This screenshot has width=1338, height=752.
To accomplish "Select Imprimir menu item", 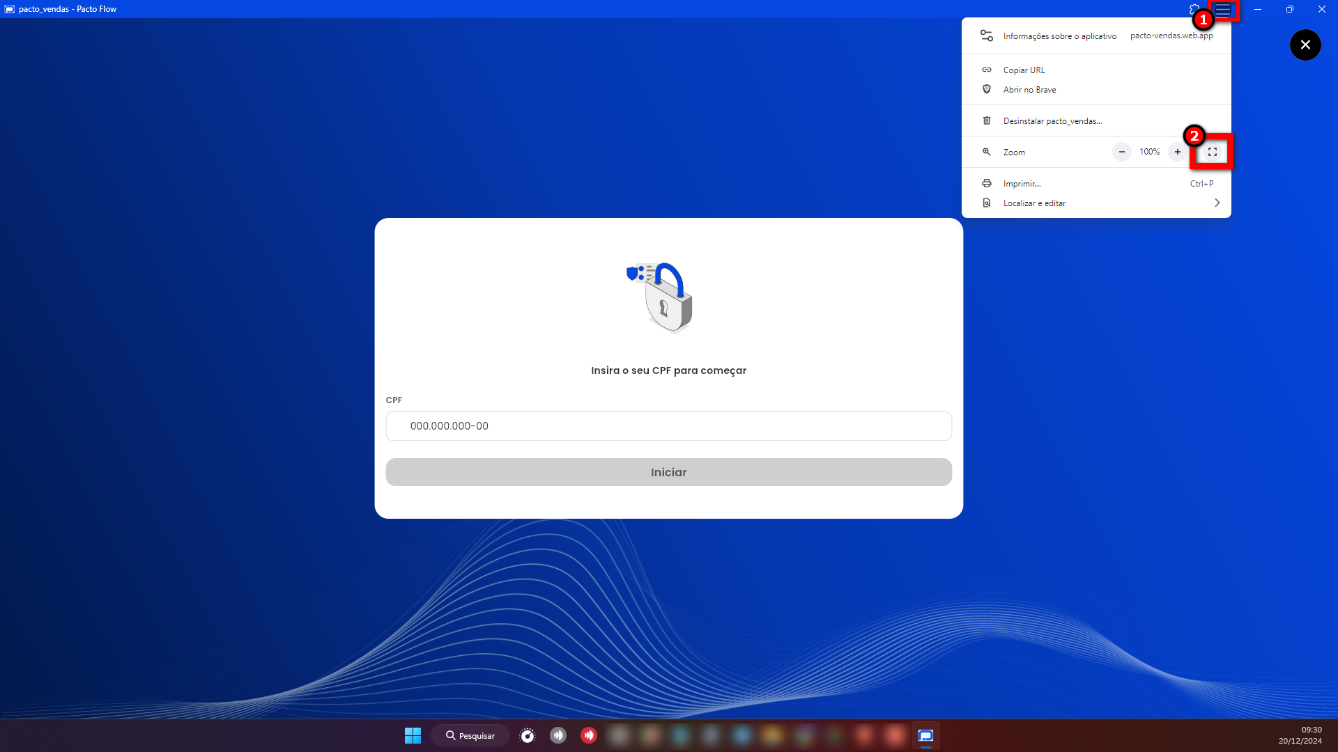I will (1022, 184).
